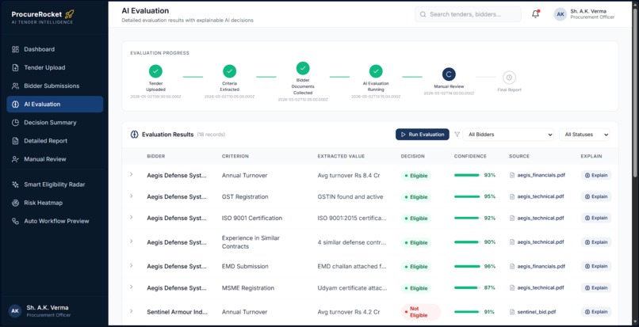Viewport: 639px width, 327px height.
Task: Click 'Avg turnover Rs 8.4 Cr' value
Action: tap(348, 176)
